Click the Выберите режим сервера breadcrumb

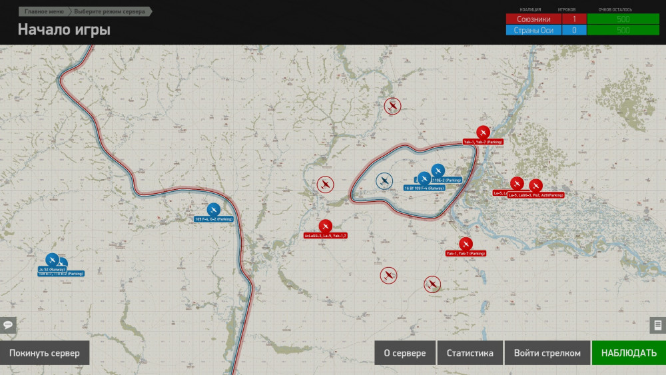click(110, 11)
